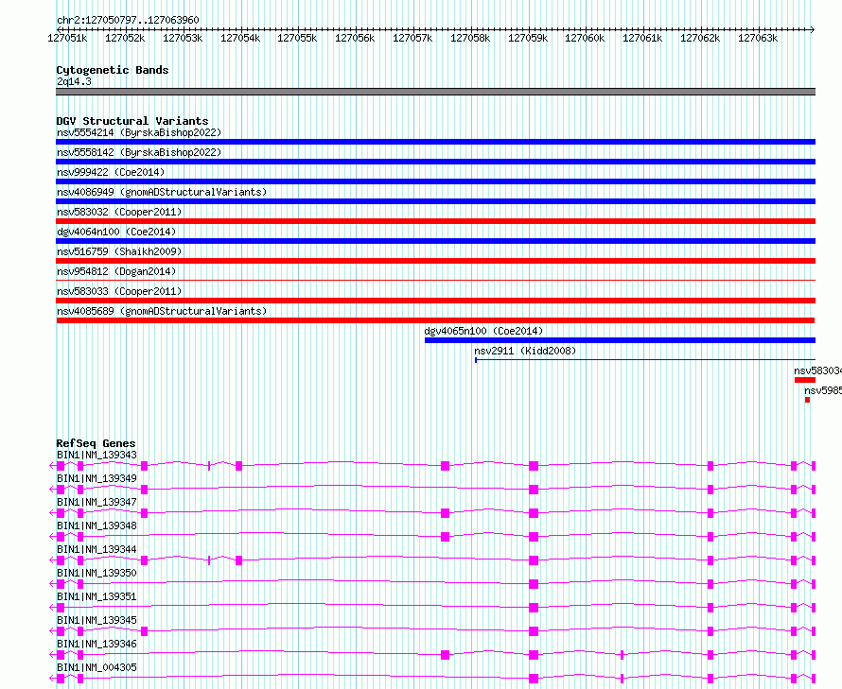
Task: Click NM_139343 exon at 127059k
Action: [x=534, y=466]
